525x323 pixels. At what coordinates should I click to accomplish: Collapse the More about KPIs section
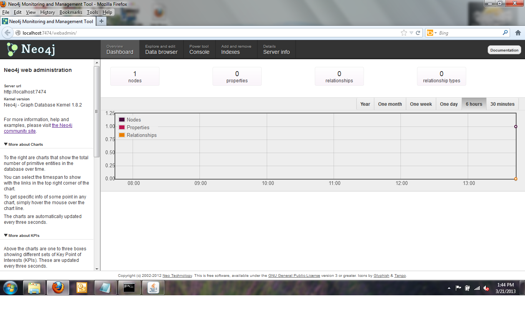[22, 235]
